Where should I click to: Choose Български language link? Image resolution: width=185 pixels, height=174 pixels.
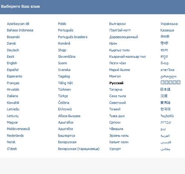click(x=117, y=24)
